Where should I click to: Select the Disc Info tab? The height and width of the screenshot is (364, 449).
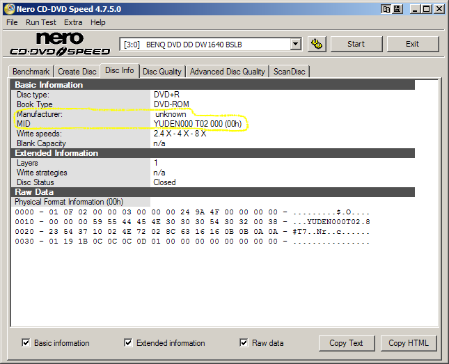[120, 70]
